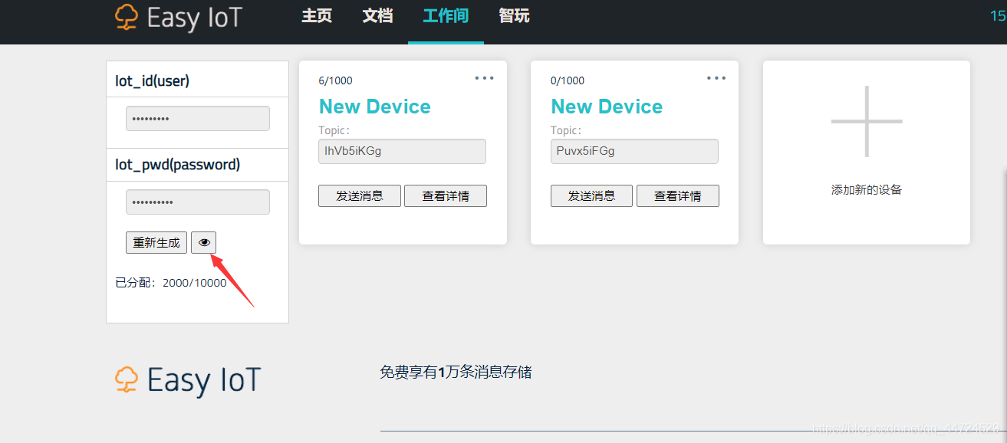Open options menu for device IhVb5iKGg
This screenshot has width=1007, height=443.
(484, 77)
